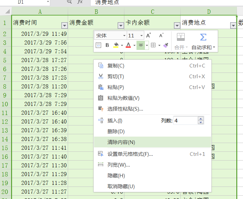
Task: Choose 清除内容(N) menu entry
Action: point(152,142)
